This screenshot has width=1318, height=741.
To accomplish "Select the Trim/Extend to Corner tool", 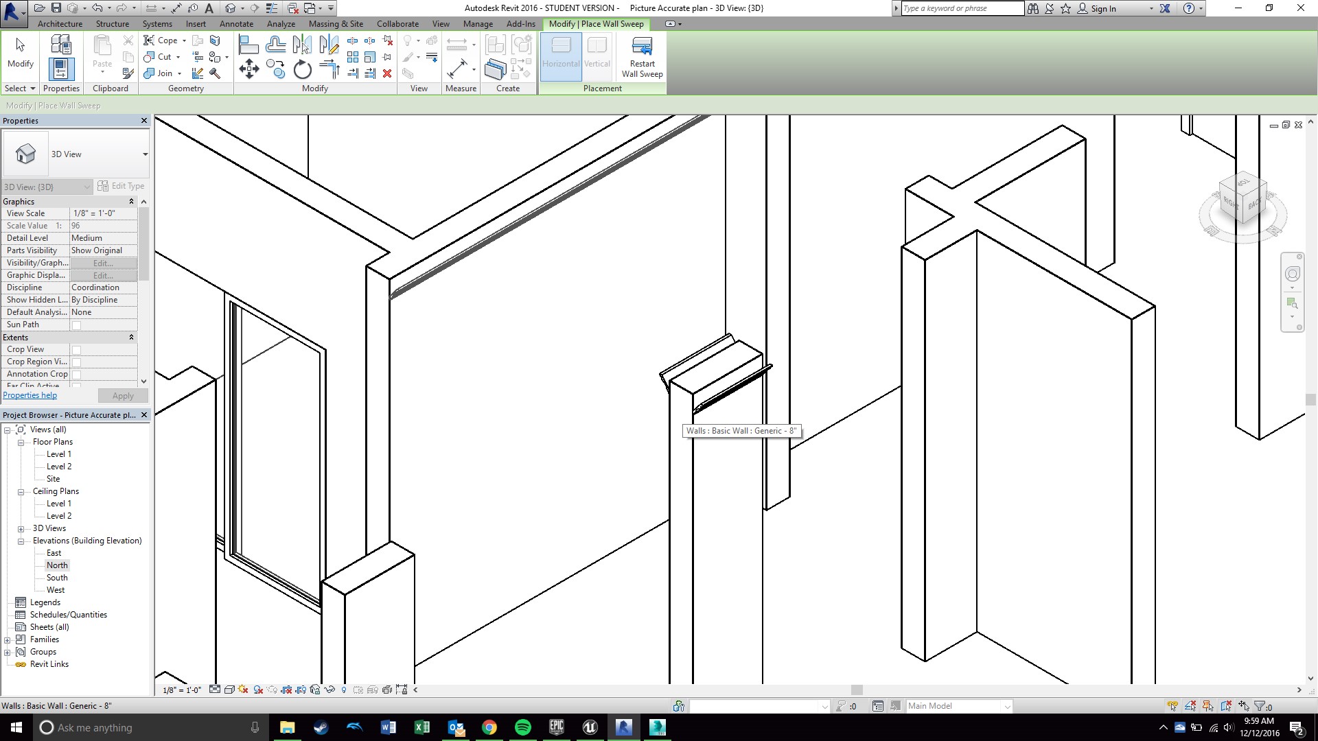I will point(329,69).
